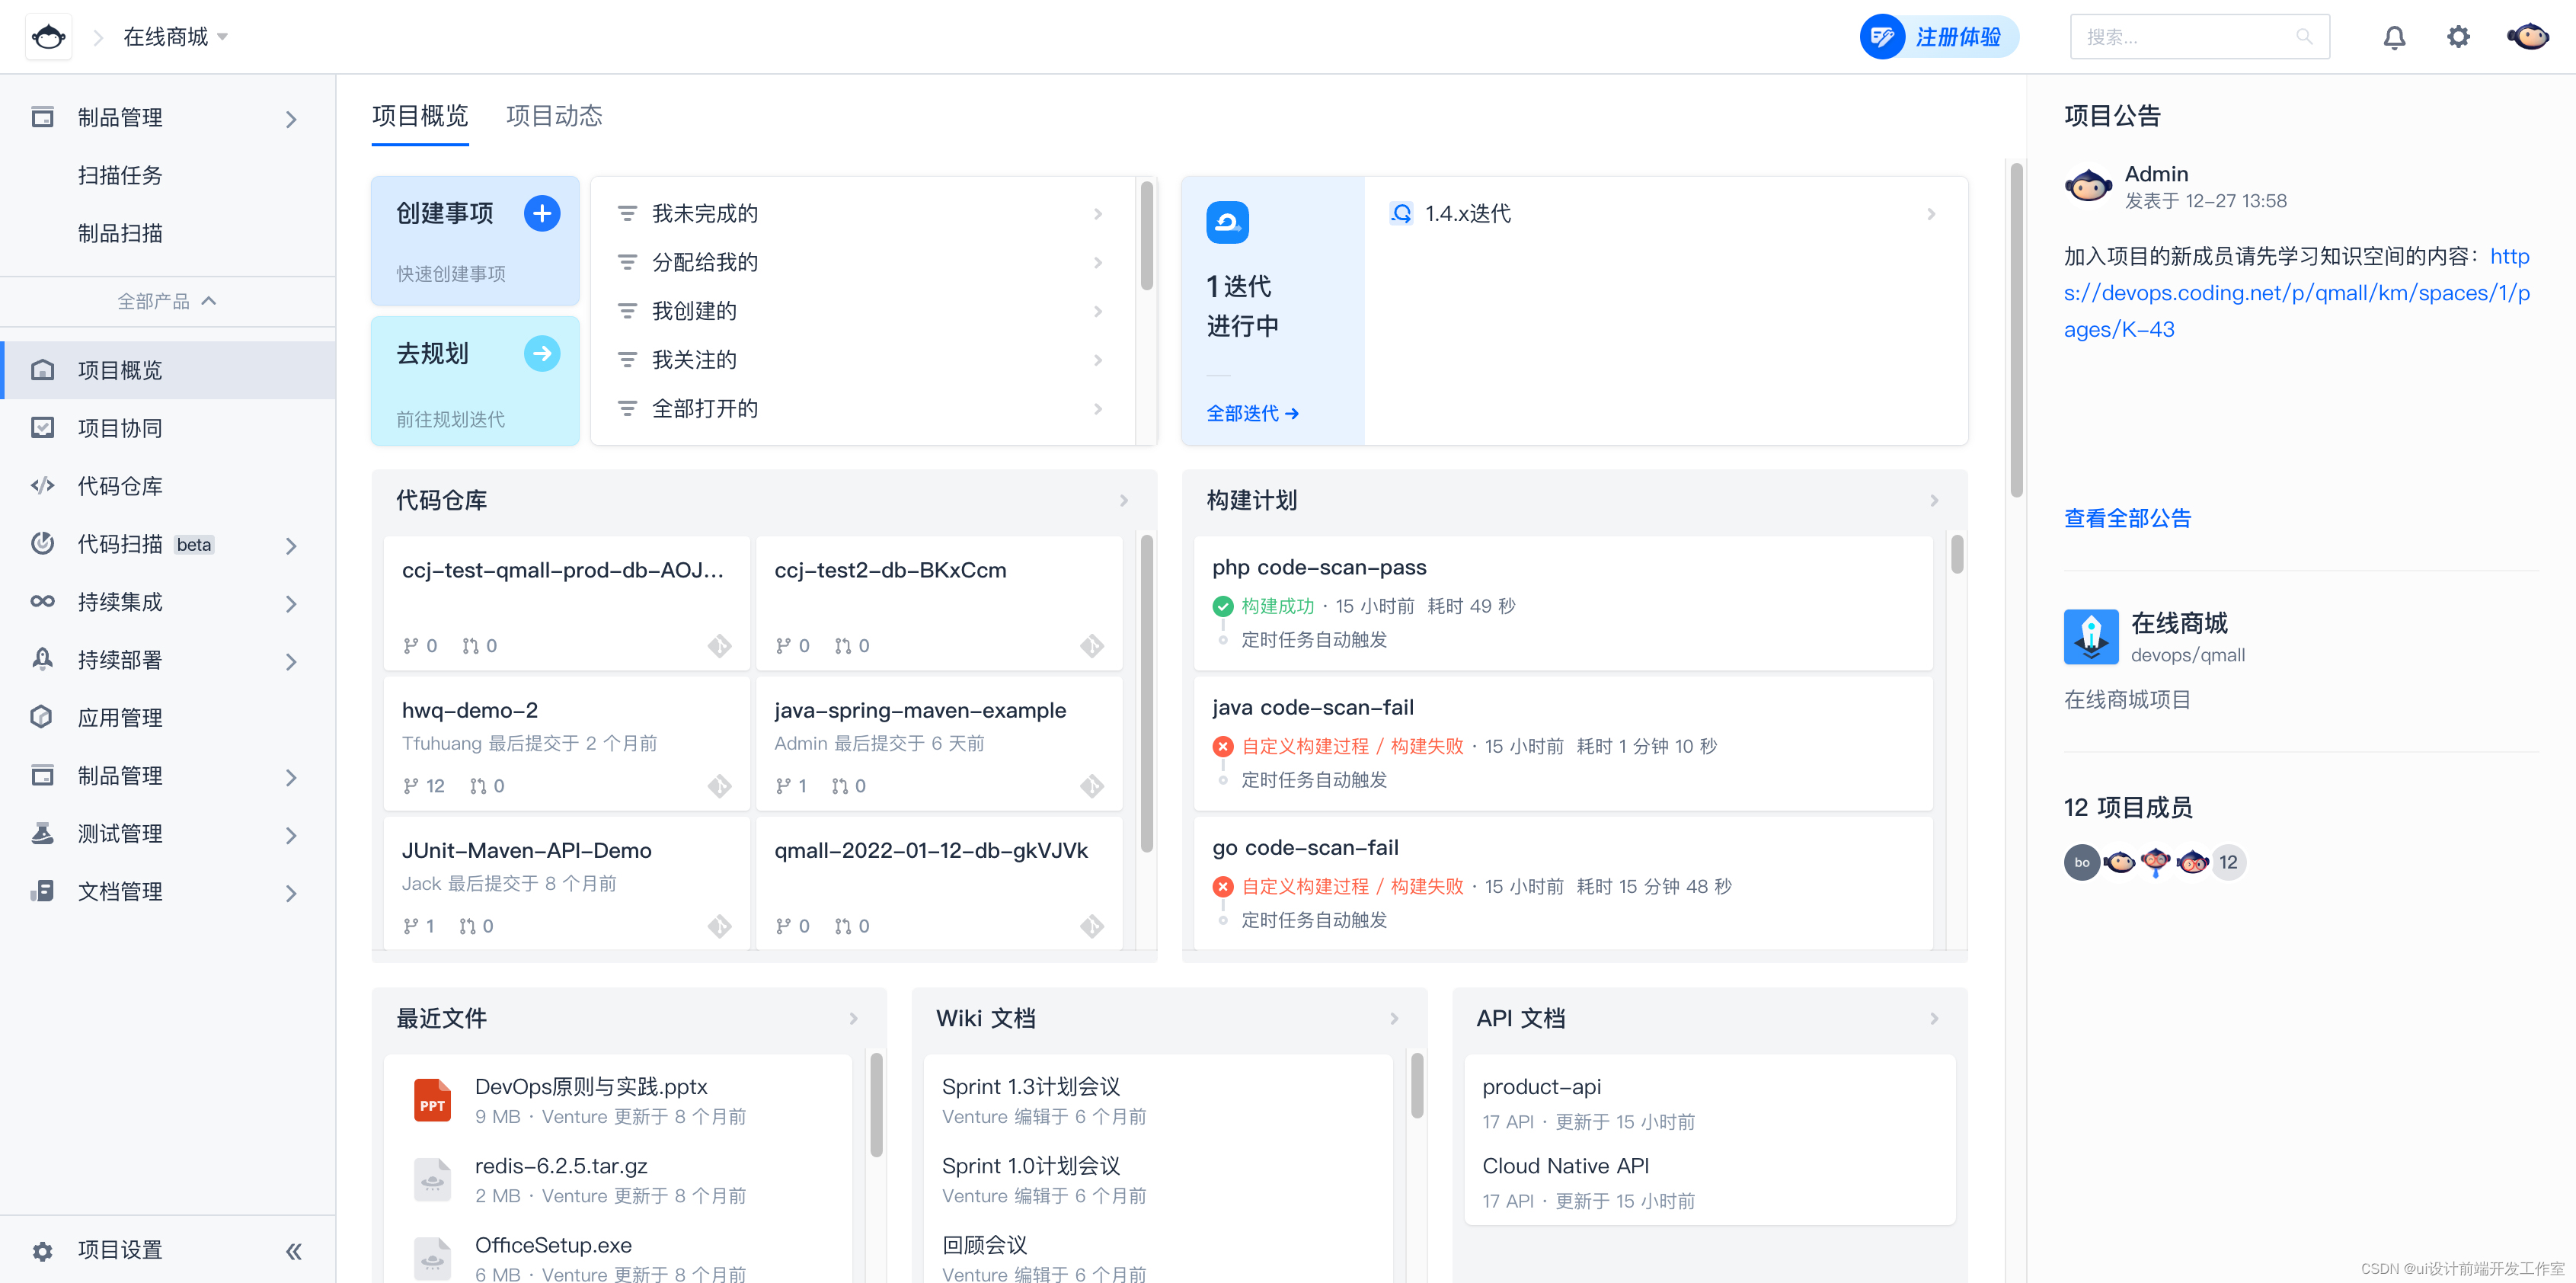Click the 项目协同 sidebar icon
This screenshot has height=1283, width=2576.
pos(43,427)
